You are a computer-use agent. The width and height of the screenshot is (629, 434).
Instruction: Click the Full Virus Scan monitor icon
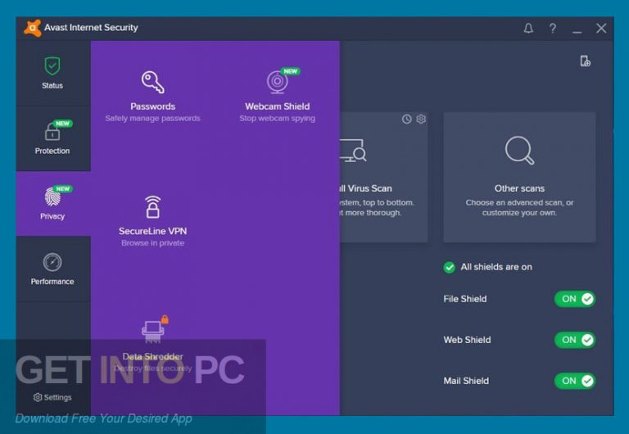click(x=353, y=151)
